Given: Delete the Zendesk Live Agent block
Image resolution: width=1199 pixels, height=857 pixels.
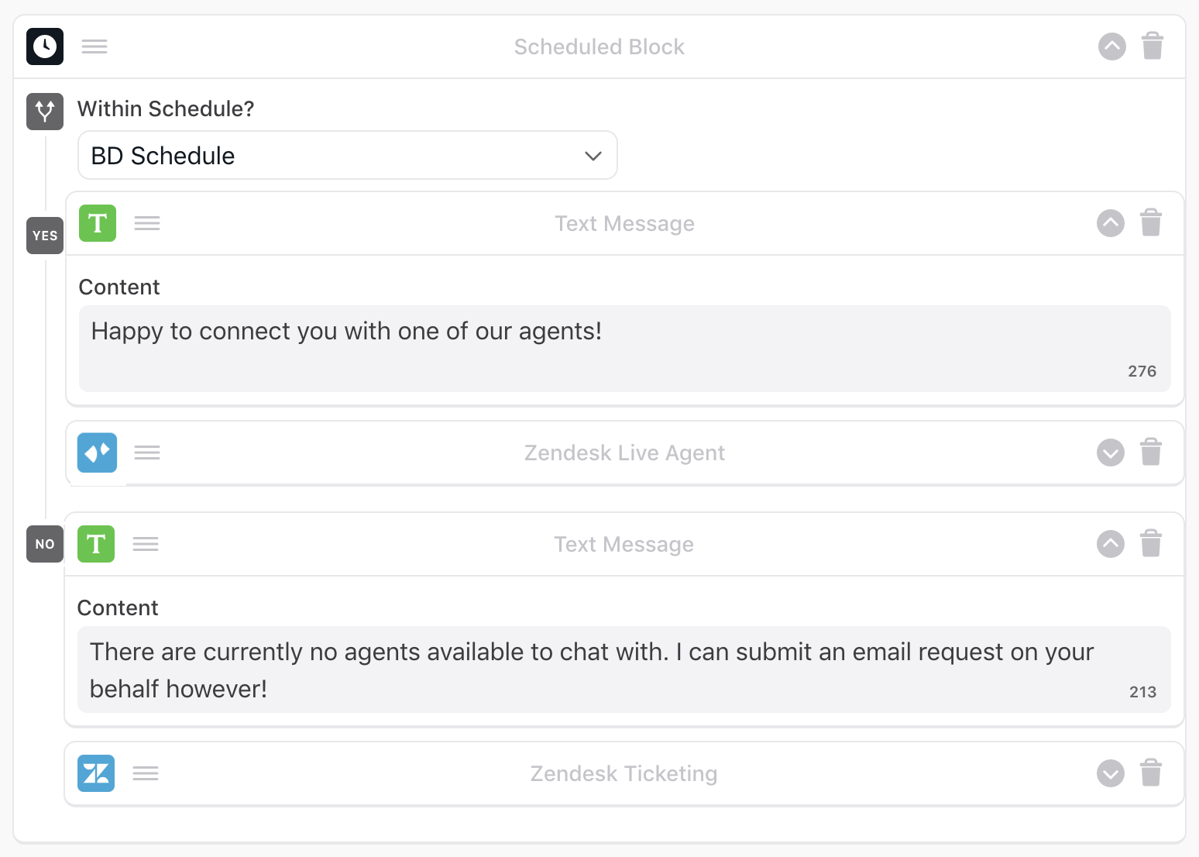Looking at the screenshot, I should [x=1151, y=453].
